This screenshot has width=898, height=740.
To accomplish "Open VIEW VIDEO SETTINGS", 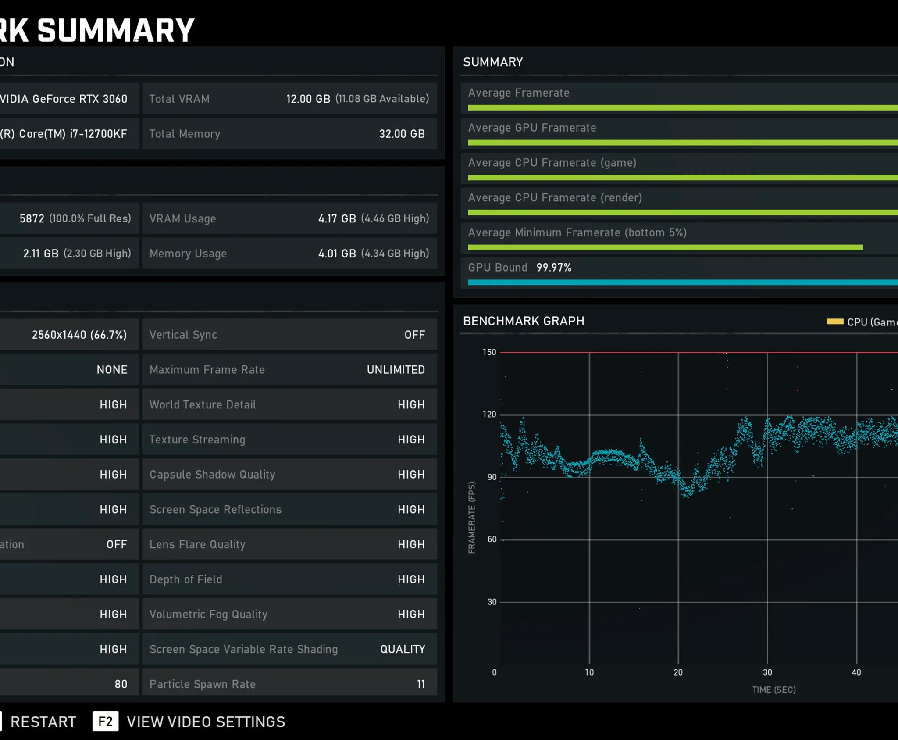I will click(206, 722).
